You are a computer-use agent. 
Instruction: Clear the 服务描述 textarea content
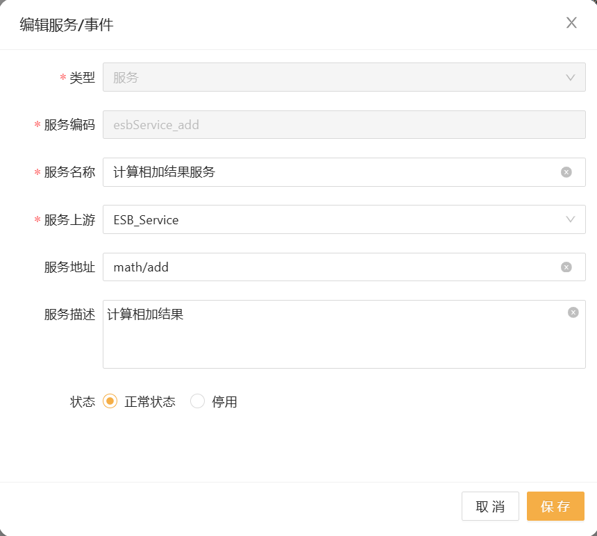point(573,312)
